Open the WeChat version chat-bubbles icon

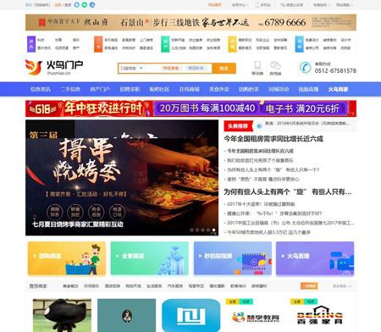(275, 65)
